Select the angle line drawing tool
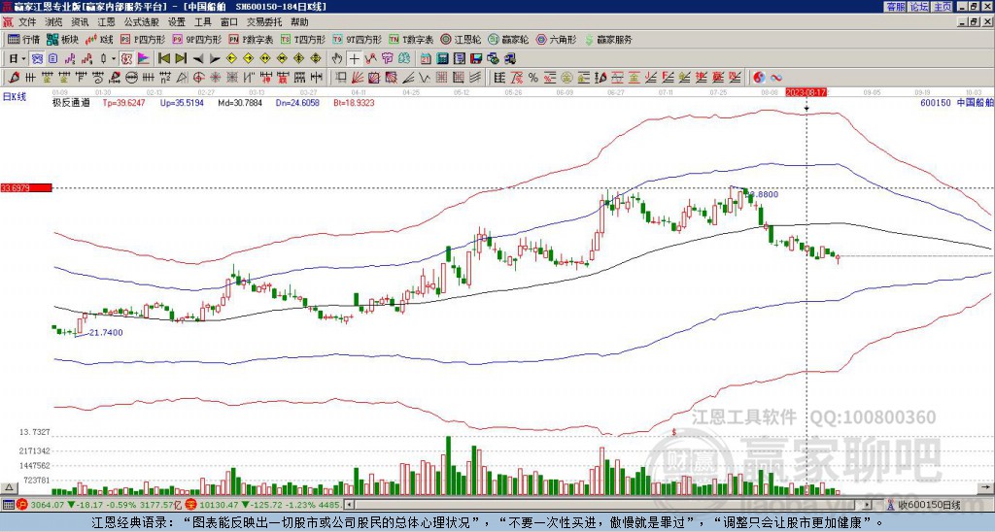Image resolution: width=995 pixels, height=532 pixels. pos(407,78)
